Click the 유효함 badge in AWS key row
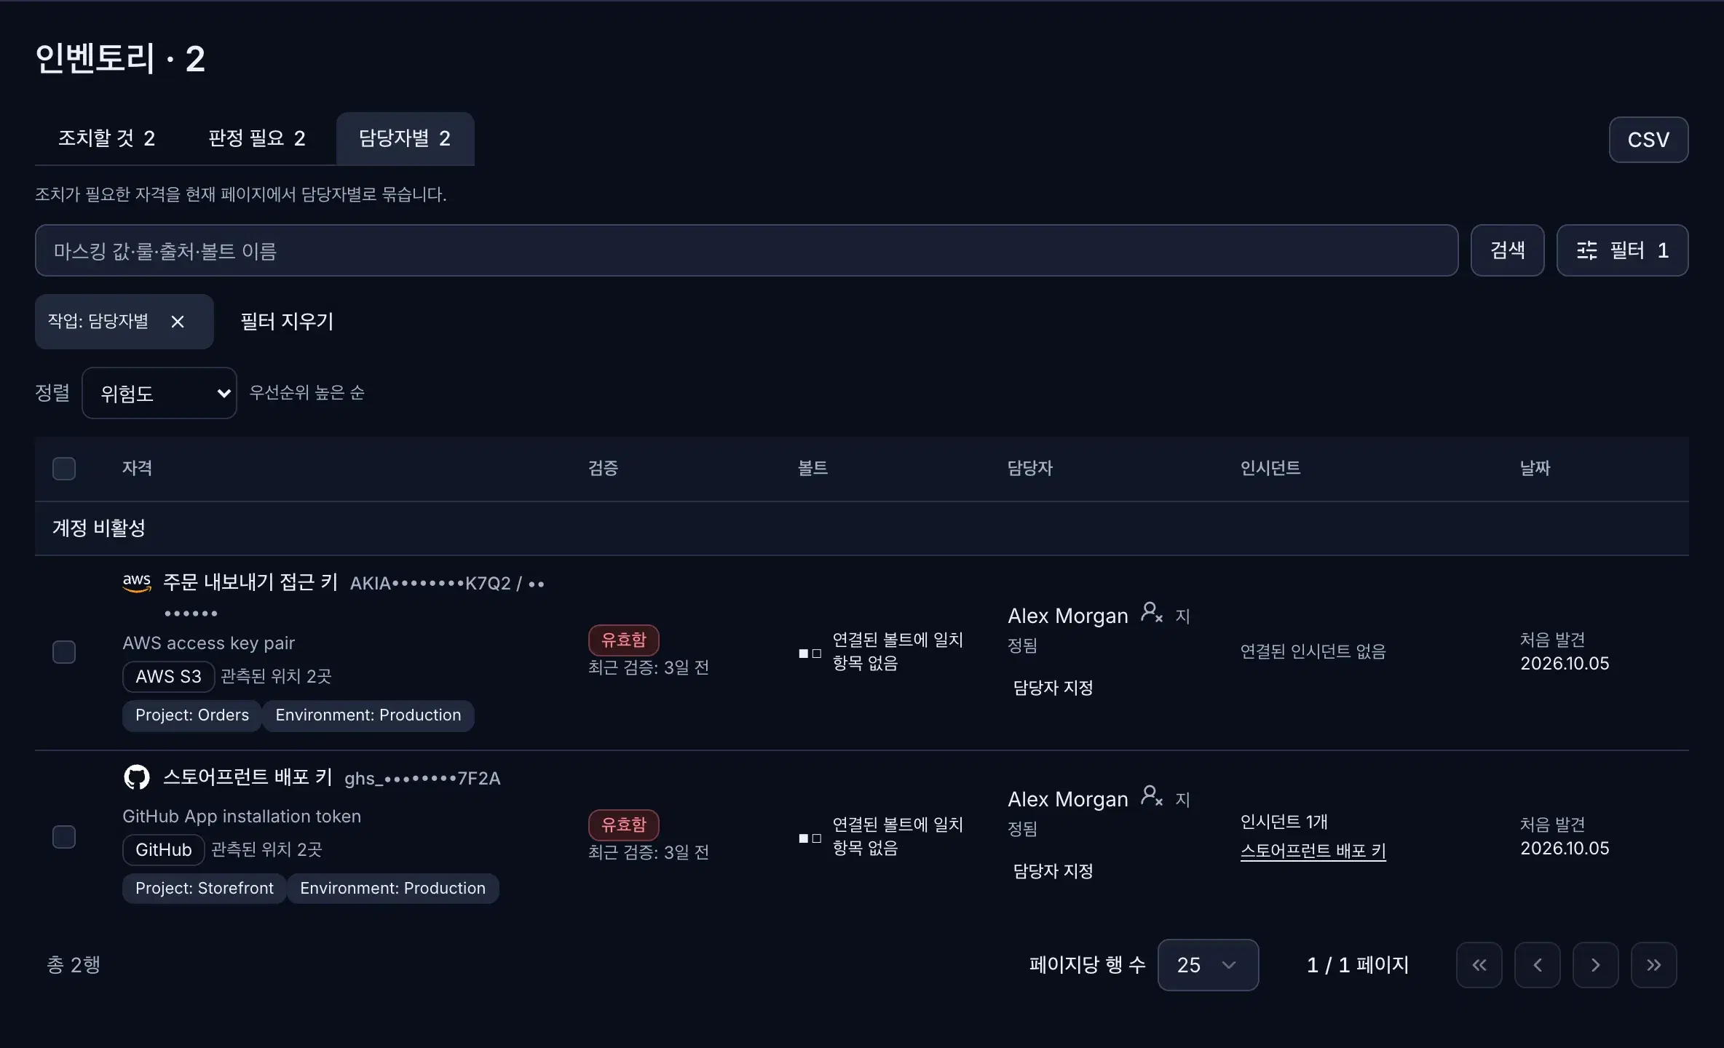 (x=624, y=640)
